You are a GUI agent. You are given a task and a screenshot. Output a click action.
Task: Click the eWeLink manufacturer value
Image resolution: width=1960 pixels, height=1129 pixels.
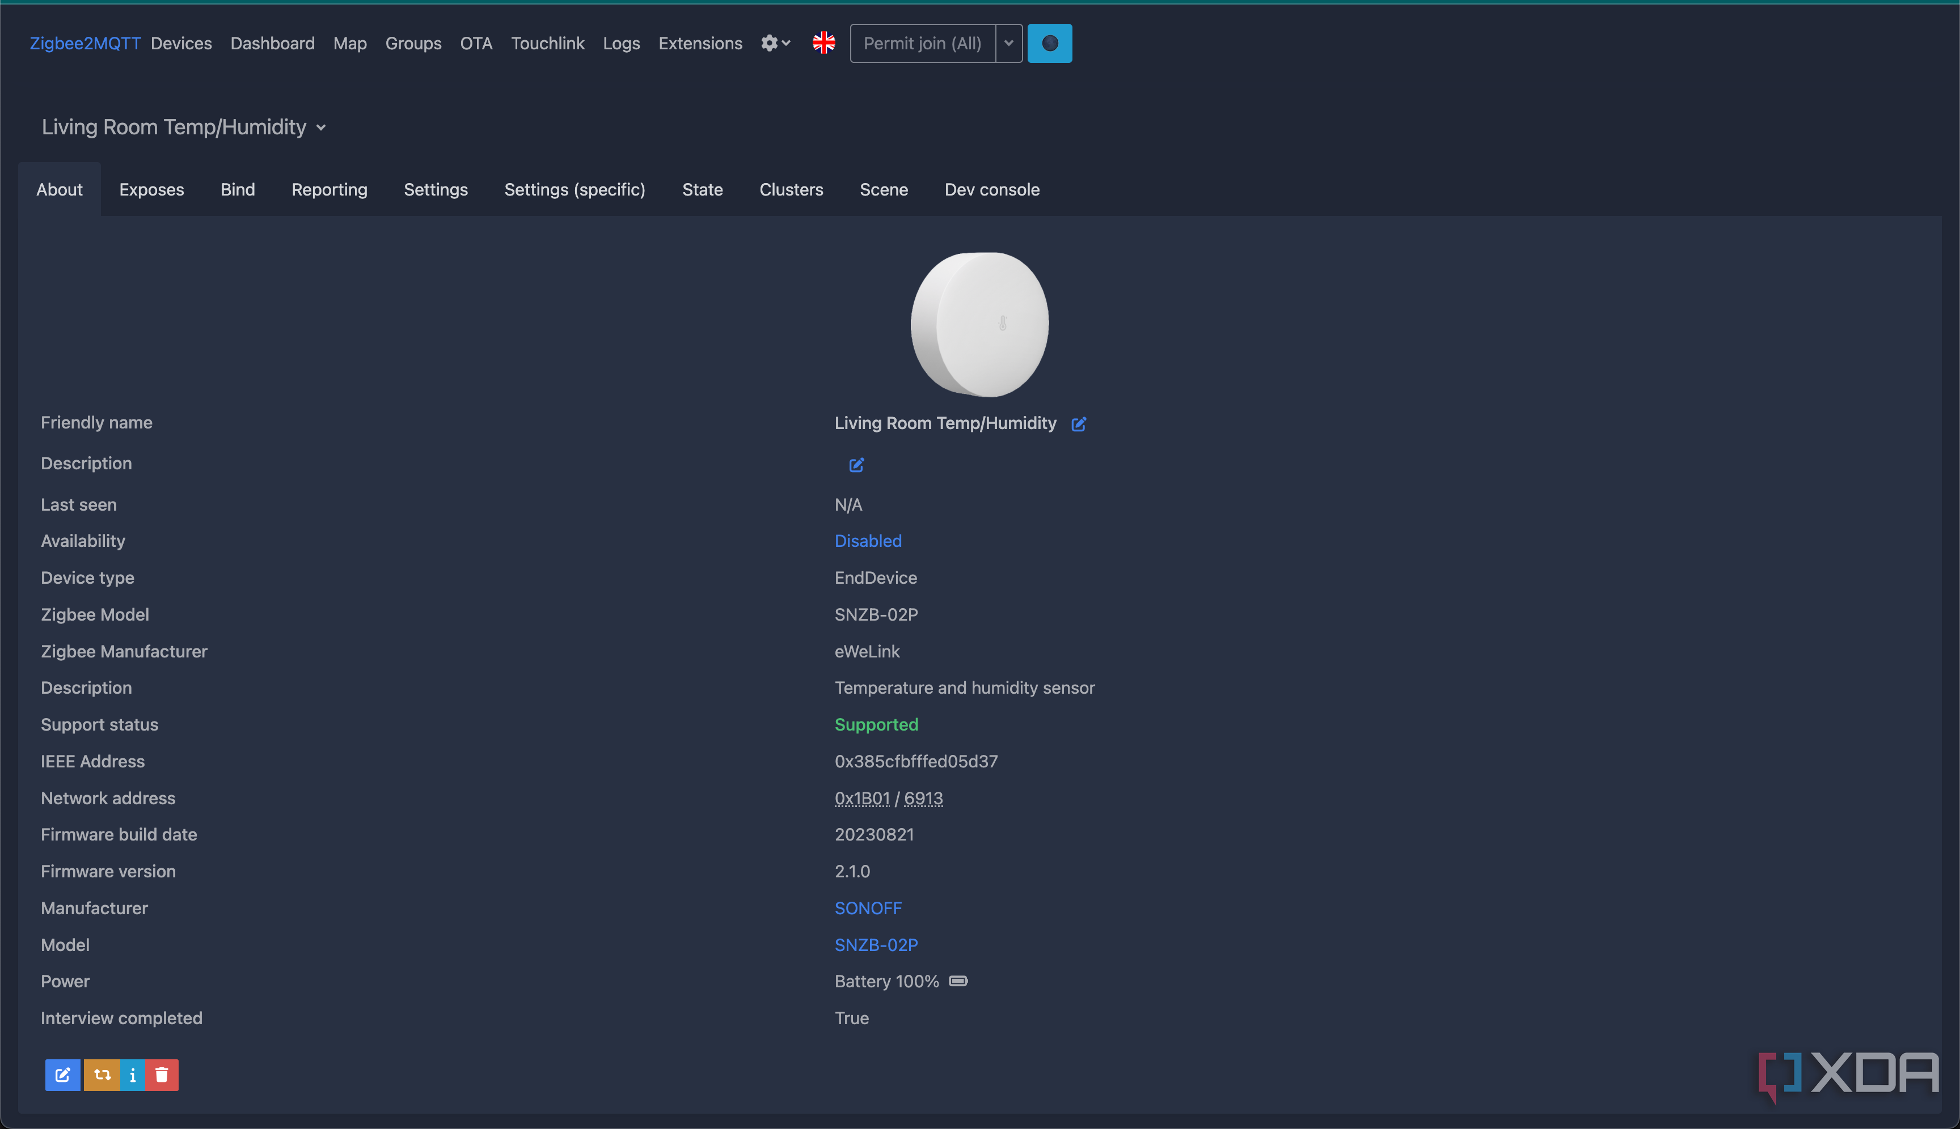click(867, 651)
